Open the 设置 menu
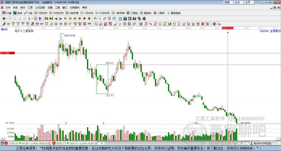Viewport: 281px width, 151px height. coord(50,7)
